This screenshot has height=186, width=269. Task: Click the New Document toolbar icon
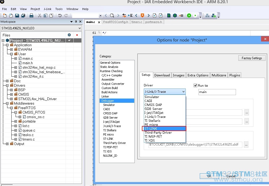pyautogui.click(x=5, y=15)
